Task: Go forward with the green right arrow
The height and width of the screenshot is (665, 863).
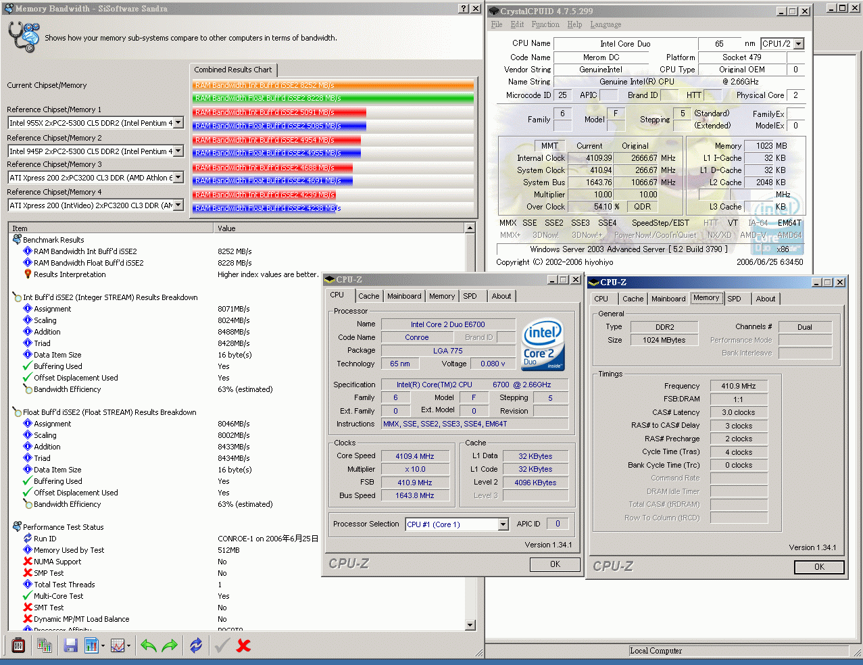Action: coord(170,645)
